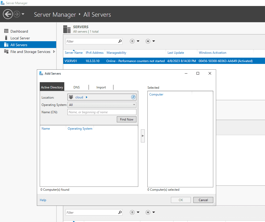Open the list options dropdown arrow in the lower panel
This screenshot has height=222, width=265.
[x=138, y=212]
